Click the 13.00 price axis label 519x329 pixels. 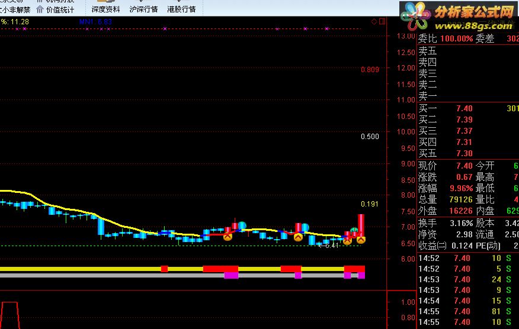(406, 36)
